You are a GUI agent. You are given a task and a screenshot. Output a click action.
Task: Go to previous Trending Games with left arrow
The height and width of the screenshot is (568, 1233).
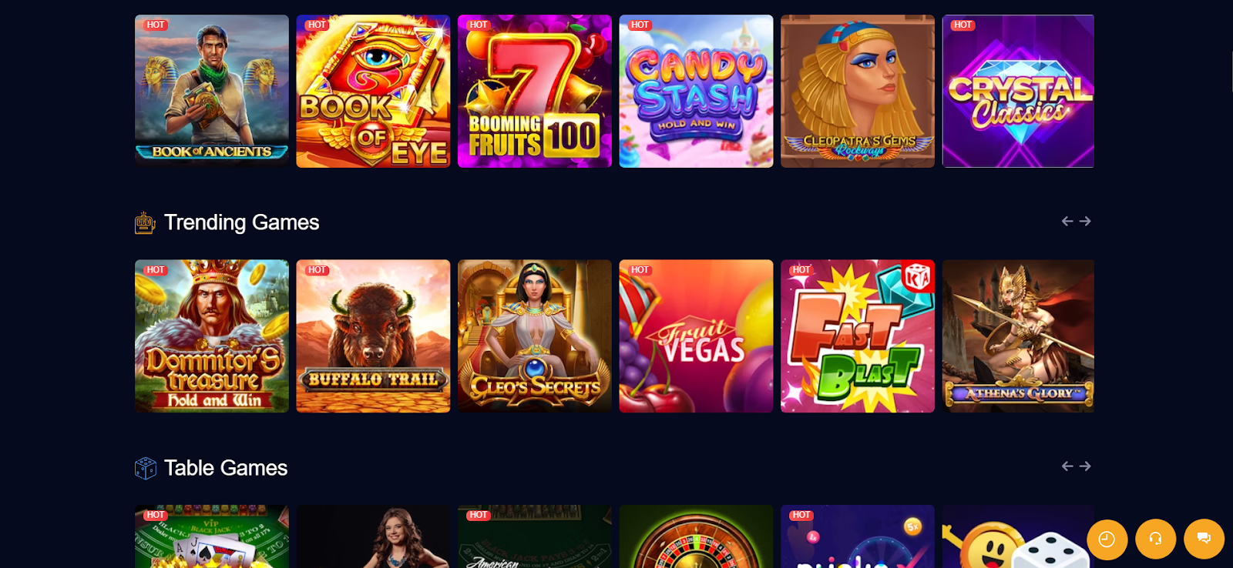coord(1067,221)
